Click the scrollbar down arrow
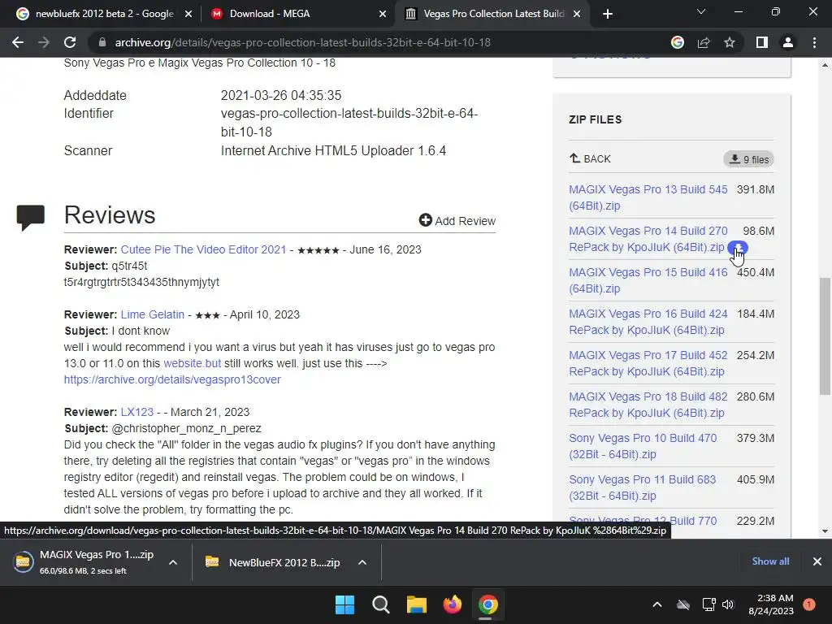 (x=825, y=531)
